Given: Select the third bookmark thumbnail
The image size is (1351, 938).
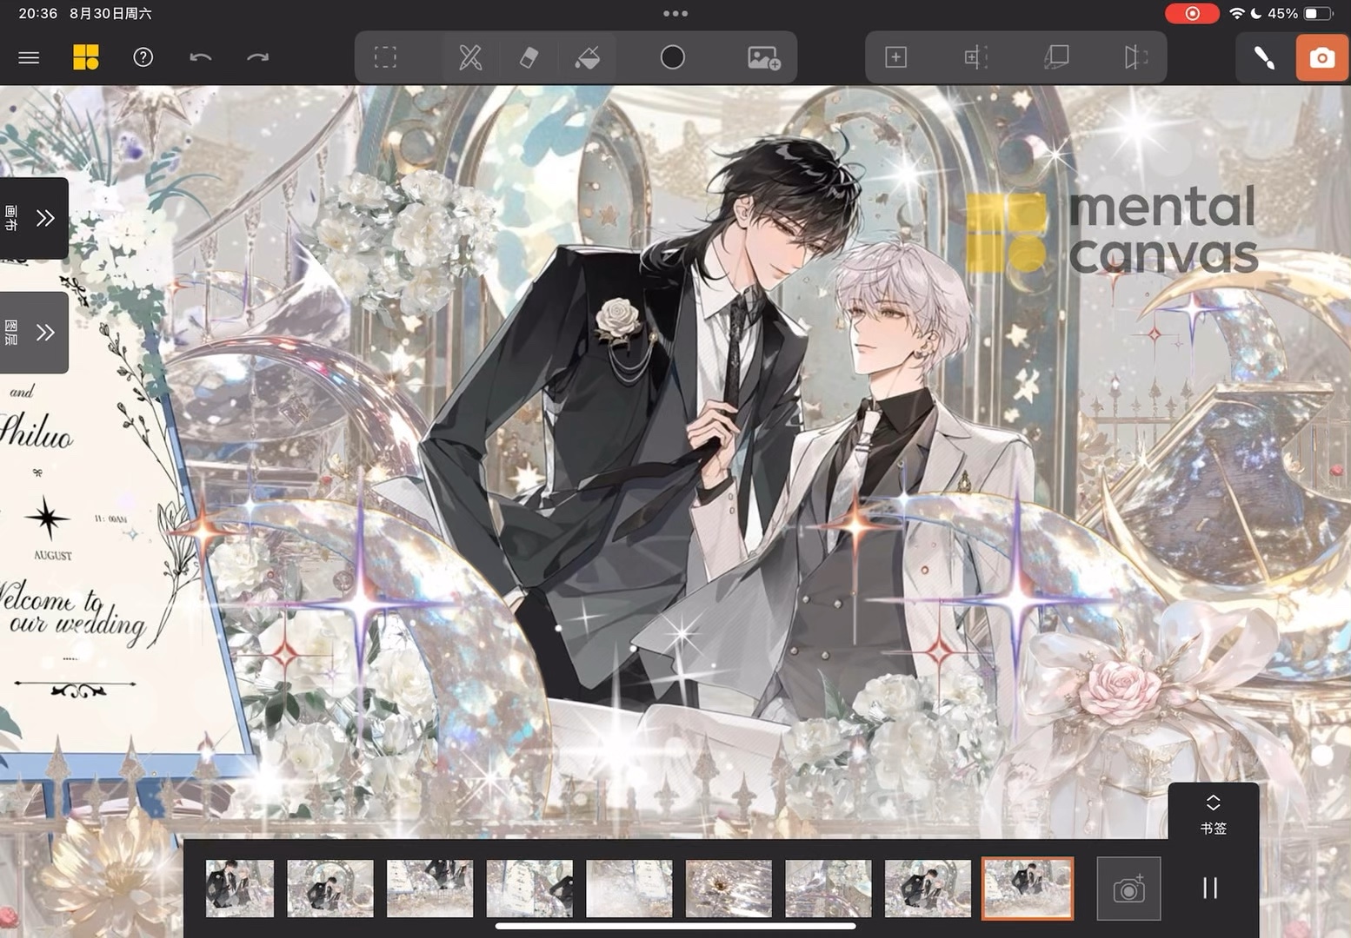Looking at the screenshot, I should [430, 888].
